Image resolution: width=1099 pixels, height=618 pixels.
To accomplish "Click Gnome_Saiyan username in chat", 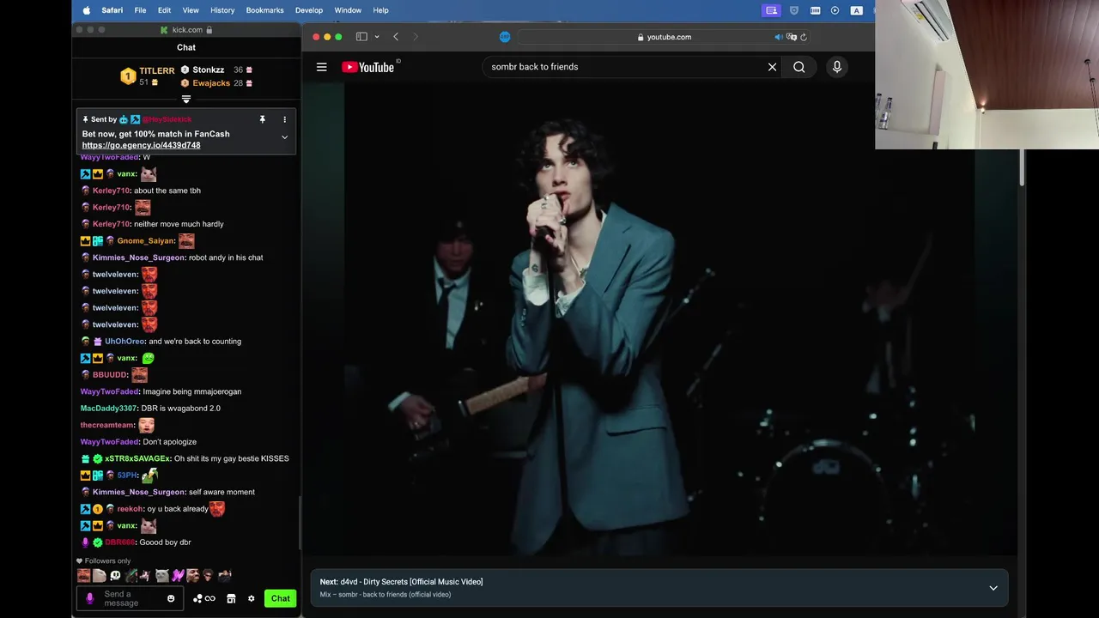I will click(146, 241).
